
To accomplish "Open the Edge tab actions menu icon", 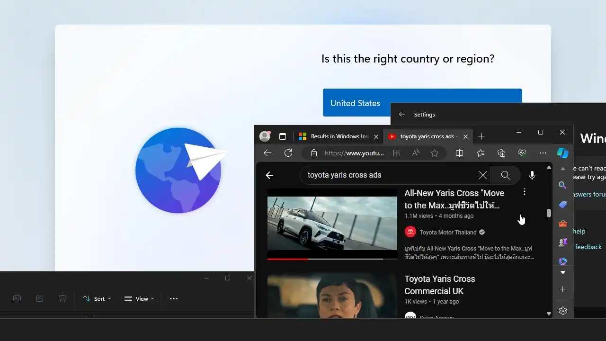I will 283,136.
